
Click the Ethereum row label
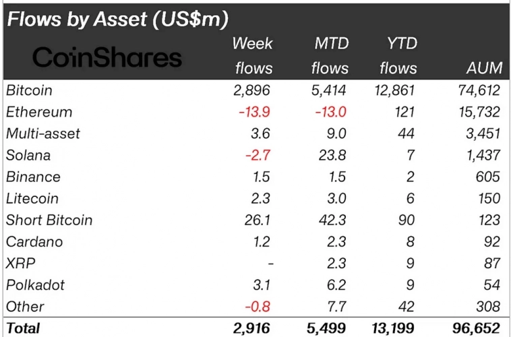(x=38, y=112)
